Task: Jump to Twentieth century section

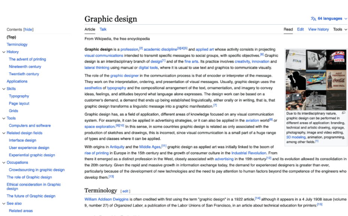Action: click(24, 74)
